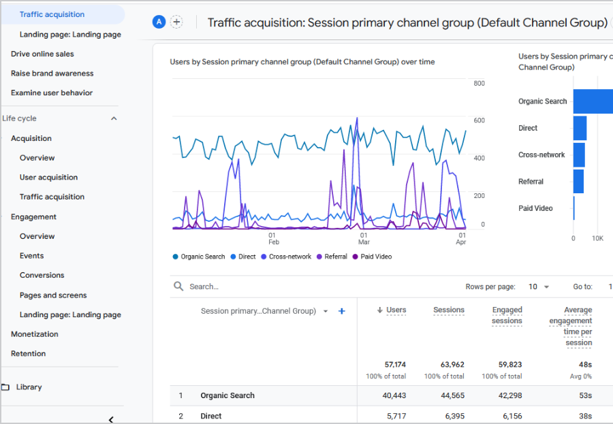Add a comparison with the plus circle
This screenshot has height=424, width=613.
176,22
